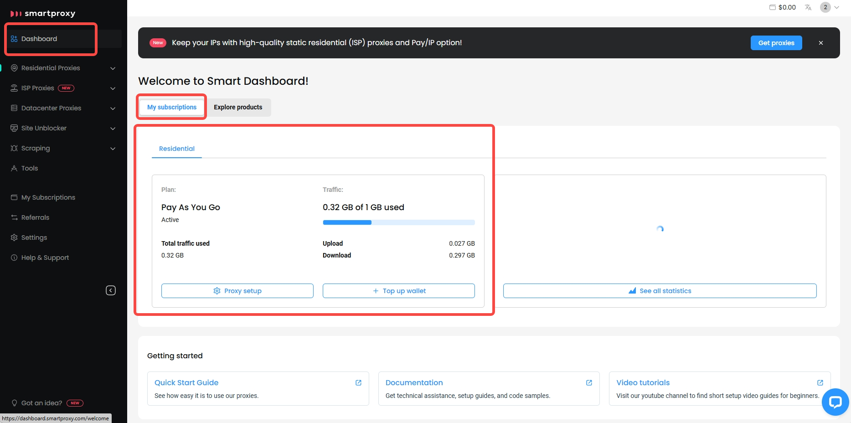Viewport: 851px width, 423px height.
Task: Click the Pay As You Go plan name
Action: tap(191, 207)
